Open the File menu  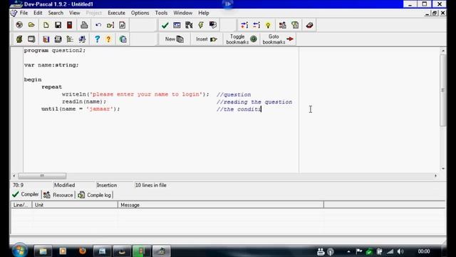[24, 13]
